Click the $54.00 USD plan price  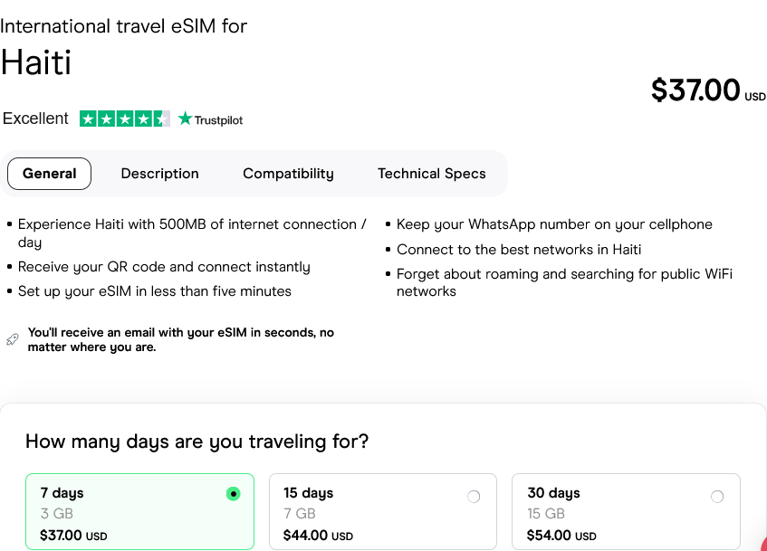(x=561, y=536)
